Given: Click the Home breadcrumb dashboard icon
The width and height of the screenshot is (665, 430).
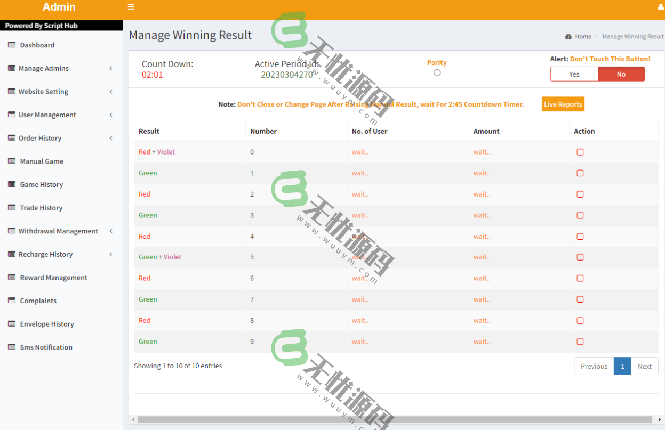Looking at the screenshot, I should point(568,37).
